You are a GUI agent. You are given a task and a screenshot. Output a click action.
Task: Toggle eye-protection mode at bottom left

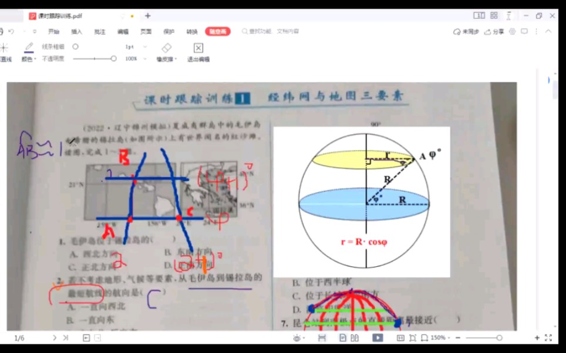point(297,338)
